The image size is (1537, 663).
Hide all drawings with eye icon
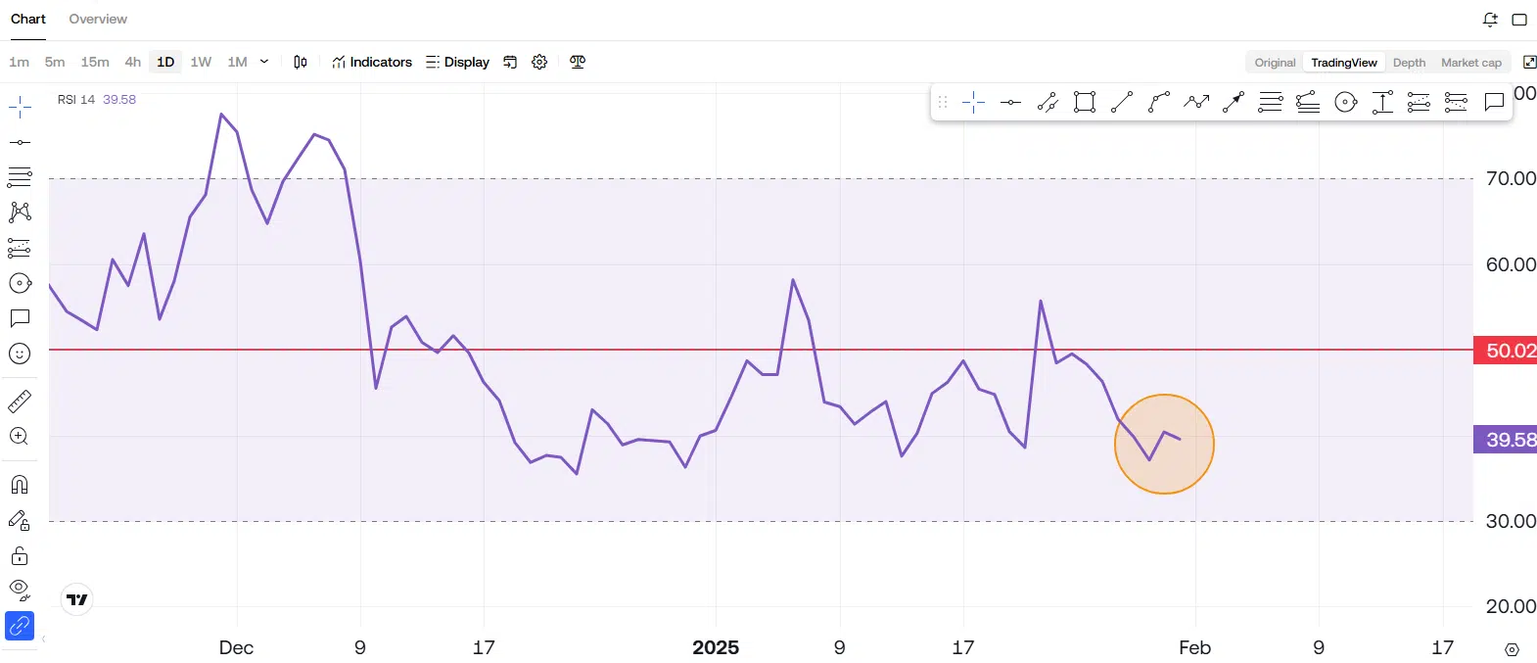[x=20, y=590]
